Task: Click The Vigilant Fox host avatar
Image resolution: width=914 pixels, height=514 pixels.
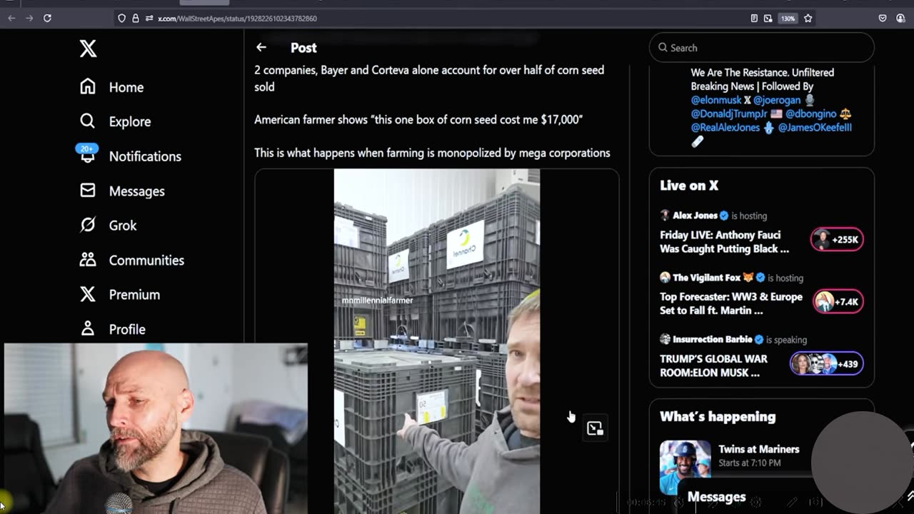Action: 665,277
